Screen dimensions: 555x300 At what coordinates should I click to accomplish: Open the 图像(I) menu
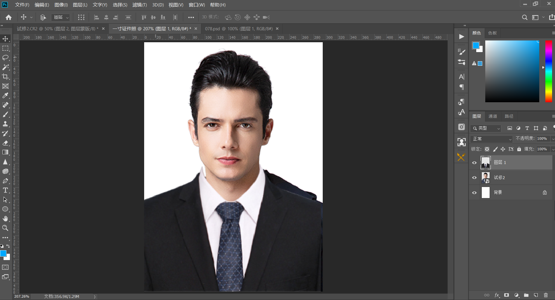(x=61, y=5)
